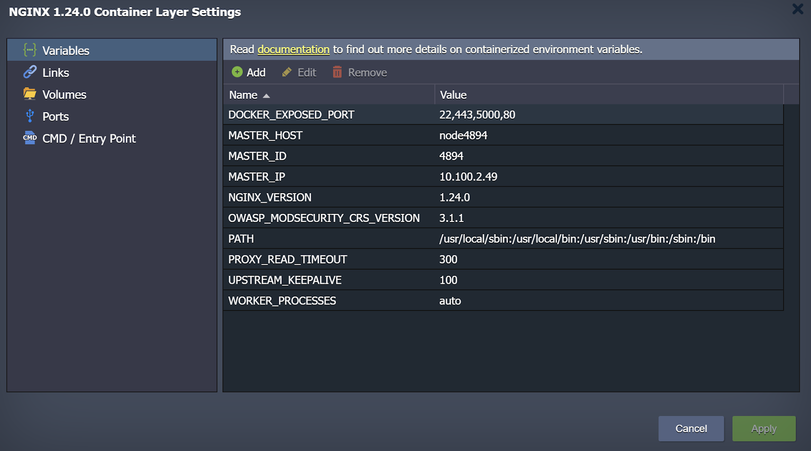
Task: Select the MASTER_IP variable name
Action: pos(256,177)
